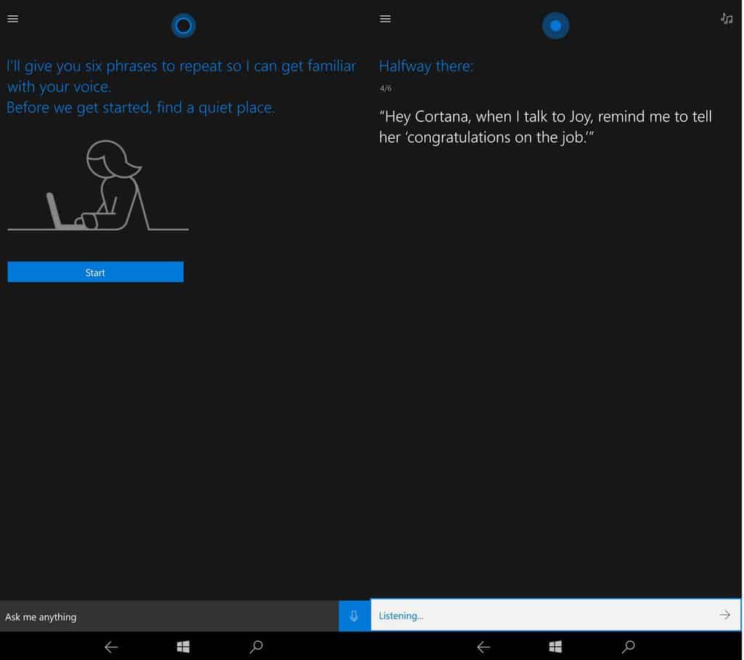Tap search magnifier on right navigation bar
Image resolution: width=744 pixels, height=660 pixels.
(x=628, y=646)
